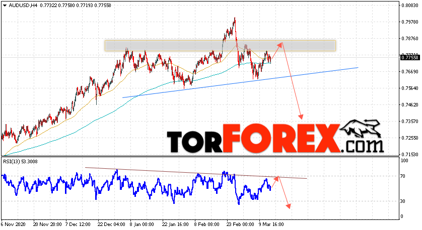Click the 0.80830 price axis label
The width and height of the screenshot is (422, 230).
click(410, 6)
